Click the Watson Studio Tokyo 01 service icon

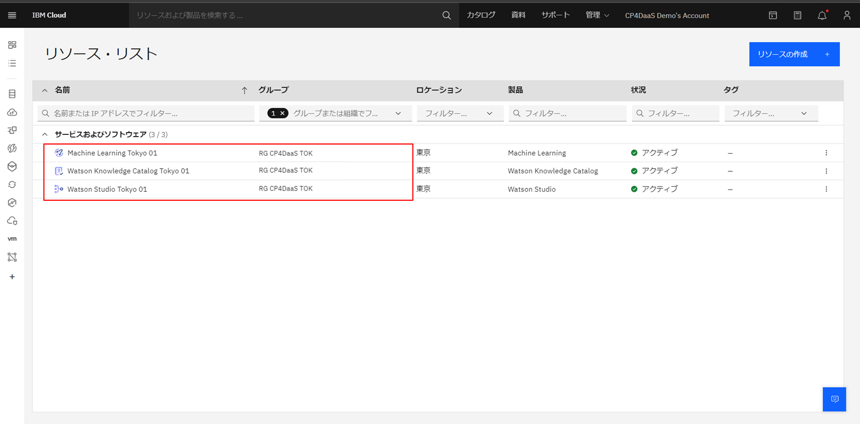coord(59,189)
